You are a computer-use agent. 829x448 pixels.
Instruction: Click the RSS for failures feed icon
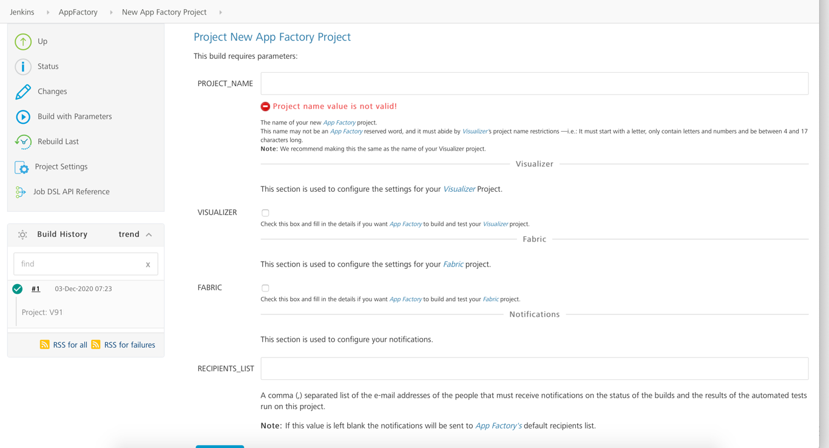[96, 345]
